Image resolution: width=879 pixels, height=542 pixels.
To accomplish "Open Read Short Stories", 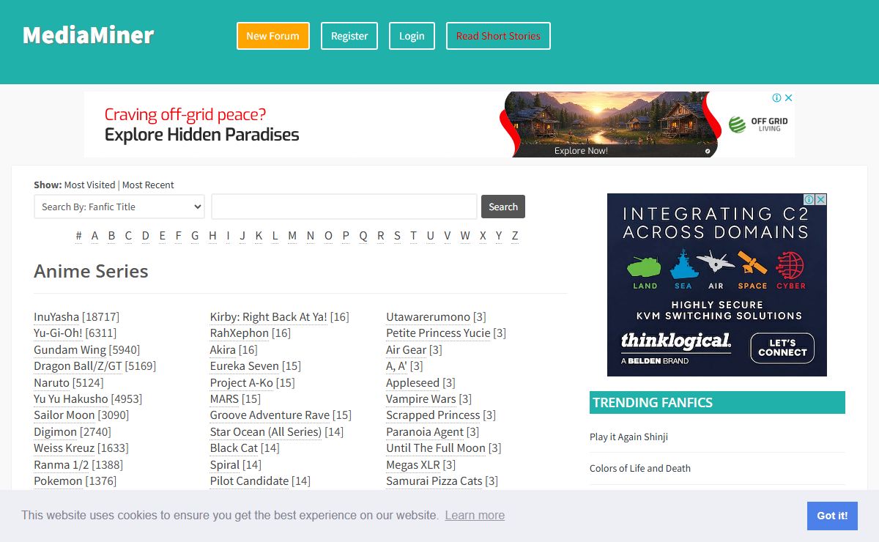I will [498, 36].
